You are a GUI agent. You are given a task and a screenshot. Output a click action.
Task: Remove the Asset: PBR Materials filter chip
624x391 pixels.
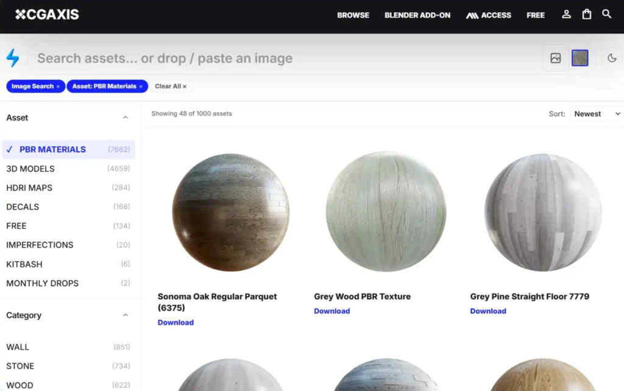point(141,86)
